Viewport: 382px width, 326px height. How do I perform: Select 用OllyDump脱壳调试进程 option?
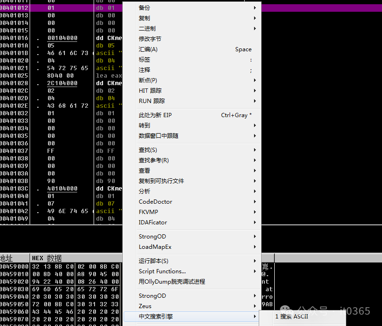pos(172,282)
